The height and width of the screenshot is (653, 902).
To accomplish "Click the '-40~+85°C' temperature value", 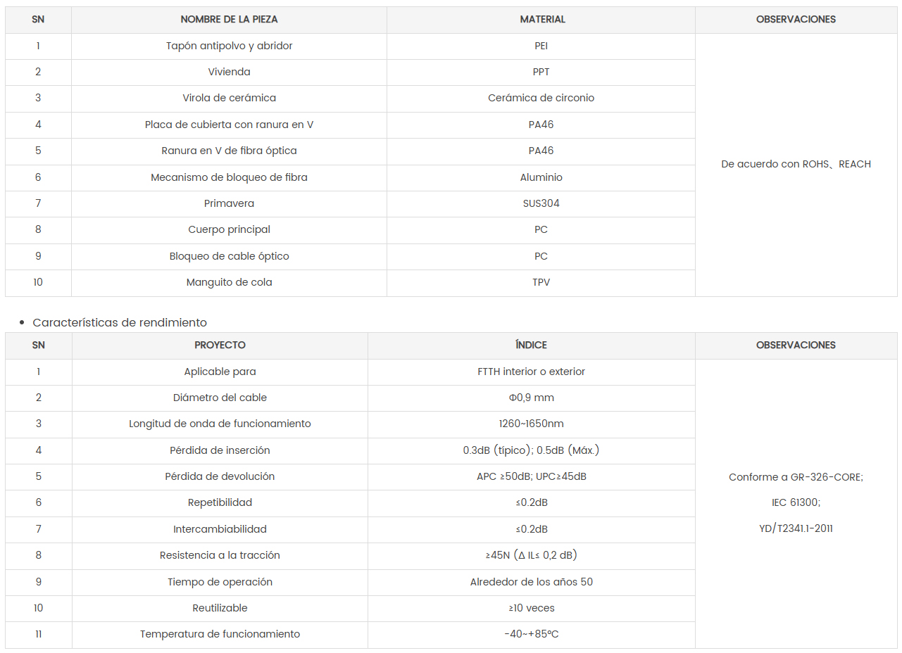I will click(x=531, y=634).
